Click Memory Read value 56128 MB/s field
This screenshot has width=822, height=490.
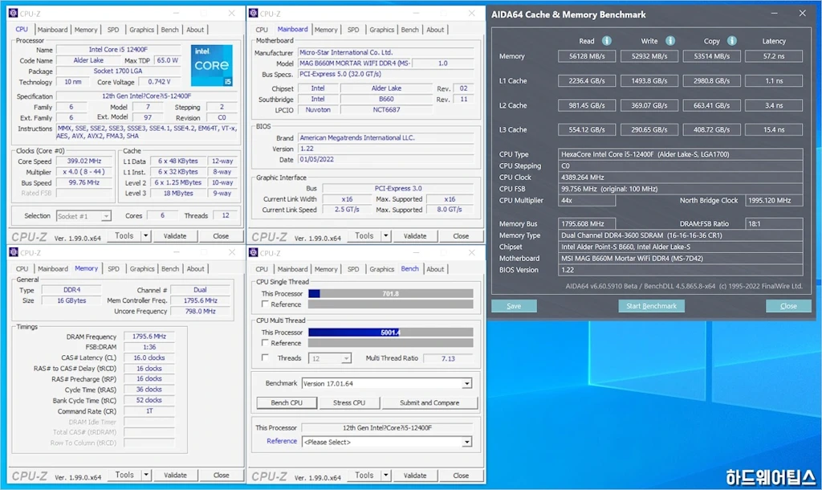tap(587, 56)
